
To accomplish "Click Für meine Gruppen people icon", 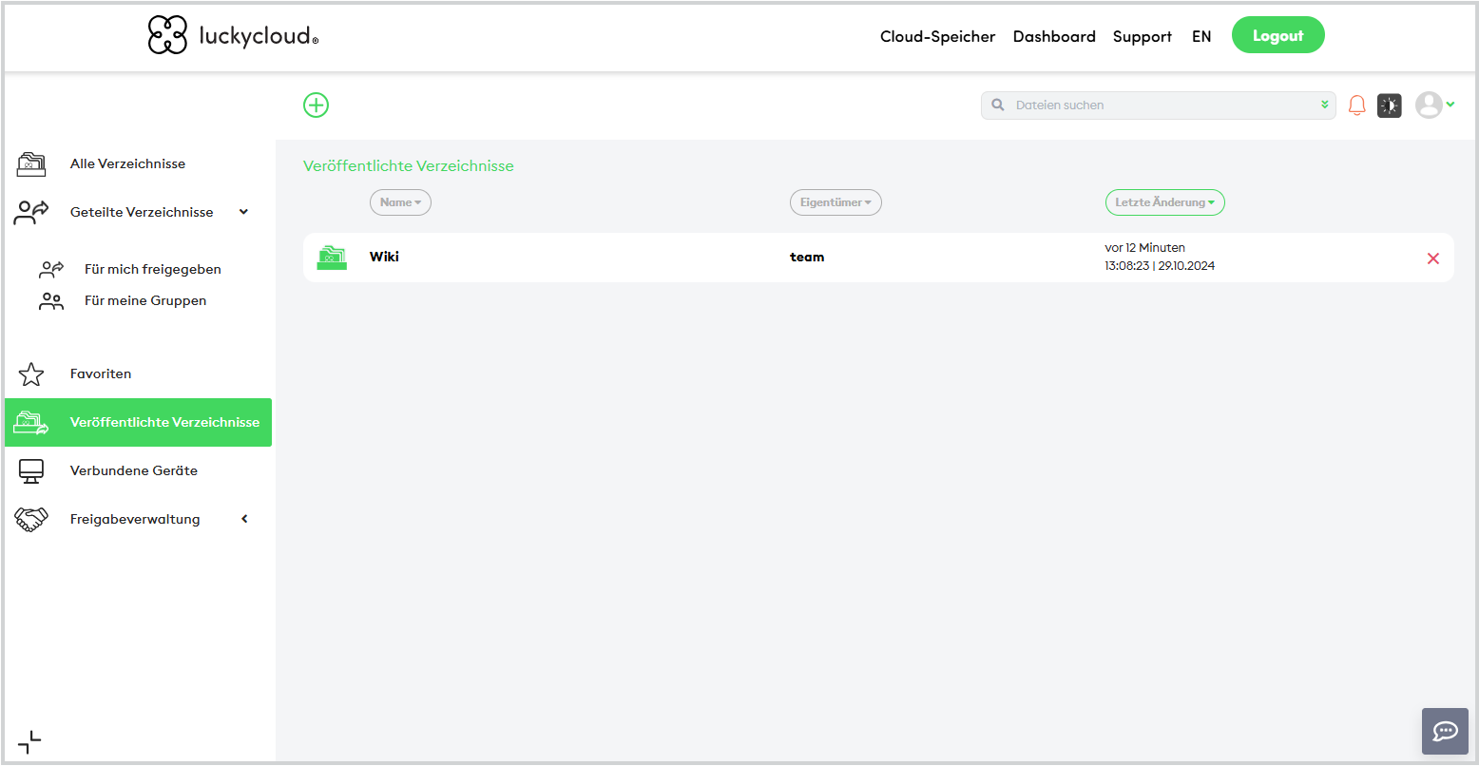I will 51,301.
